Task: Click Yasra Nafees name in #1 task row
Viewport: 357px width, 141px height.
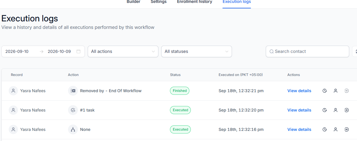Action: (33, 110)
